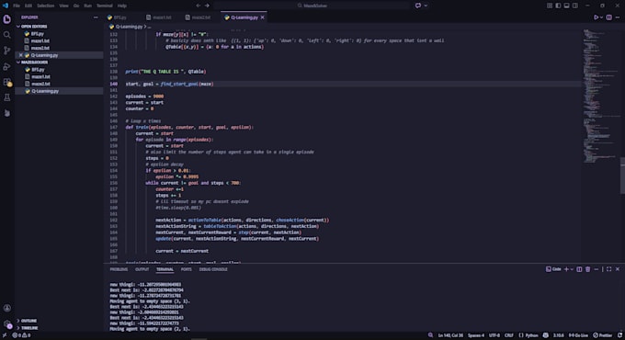Open the Source Control view
The width and height of the screenshot is (625, 340).
click(x=6, y=51)
